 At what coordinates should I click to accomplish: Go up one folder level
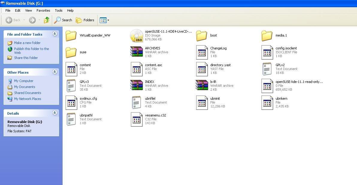click(x=47, y=20)
